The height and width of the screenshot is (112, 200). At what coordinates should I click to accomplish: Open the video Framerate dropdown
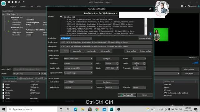(139, 68)
